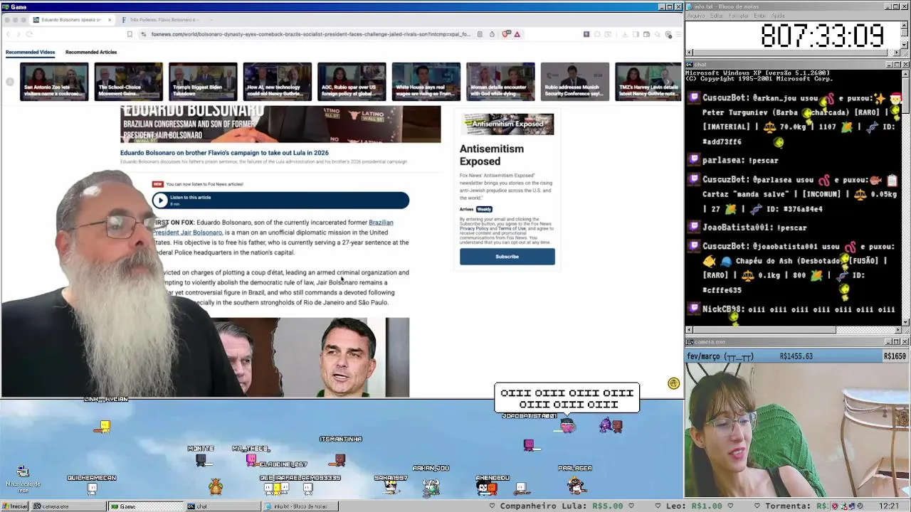Open the Rubio addresses Munich Security video
Viewport: 911px width, 512px height.
pyautogui.click(x=574, y=82)
